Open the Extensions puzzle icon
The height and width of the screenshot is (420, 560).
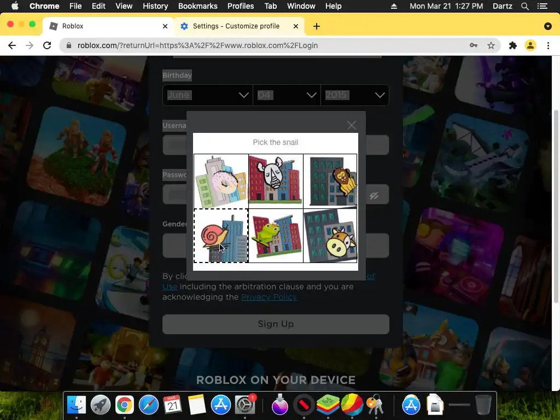[513, 45]
